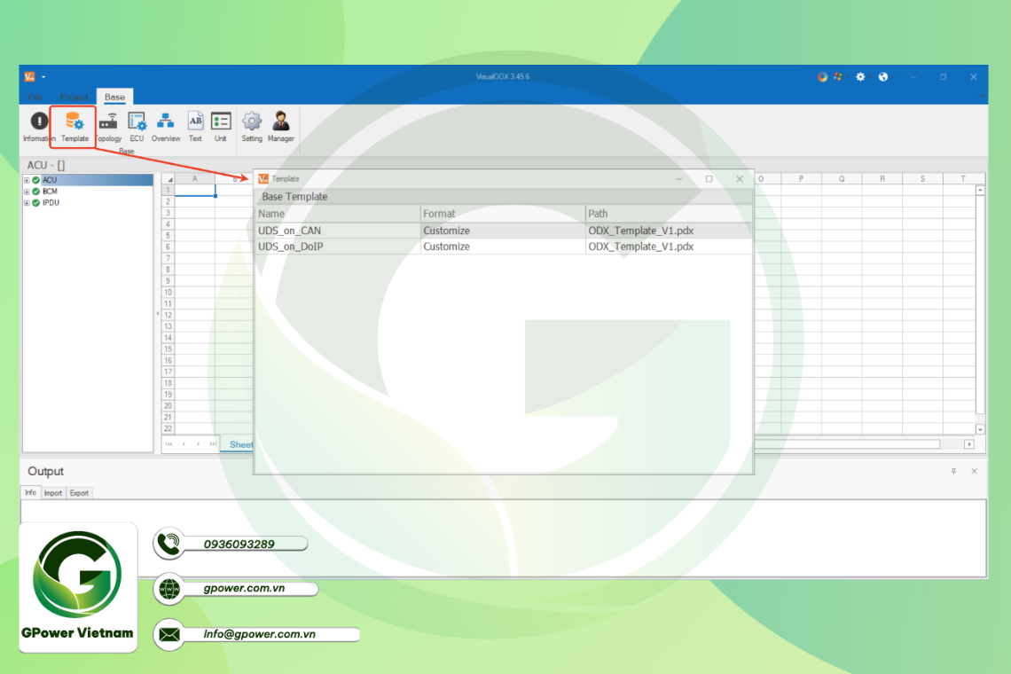Maximize the Template dialog
Screen dimensions: 1011x674
709,178
